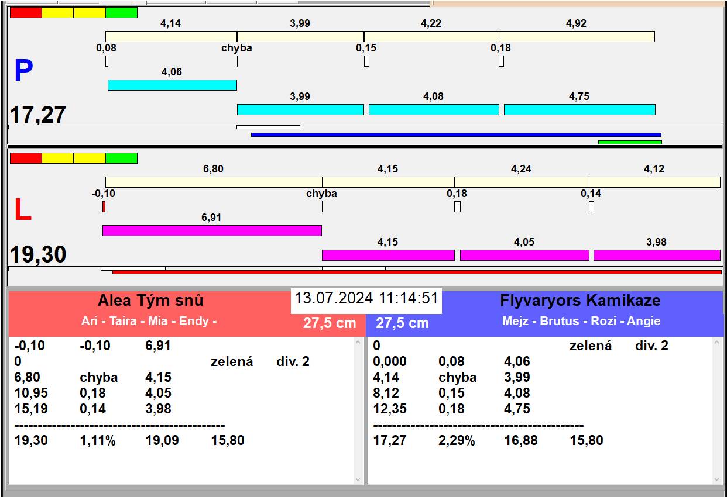Click the green start light in lane P
Screen dimensions: 727x497
[121, 13]
